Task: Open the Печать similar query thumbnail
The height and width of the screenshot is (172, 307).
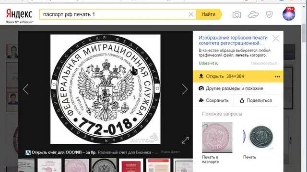Action: pyautogui.click(x=259, y=138)
